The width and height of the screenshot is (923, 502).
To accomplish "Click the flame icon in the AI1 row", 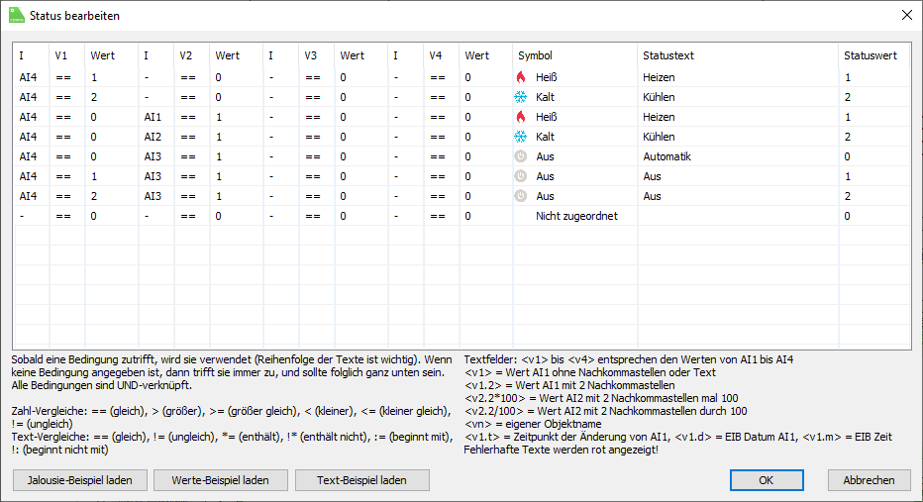I will click(520, 117).
